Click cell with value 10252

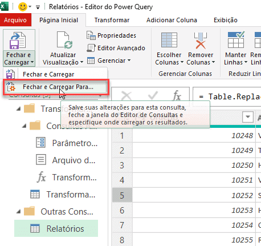(194, 195)
